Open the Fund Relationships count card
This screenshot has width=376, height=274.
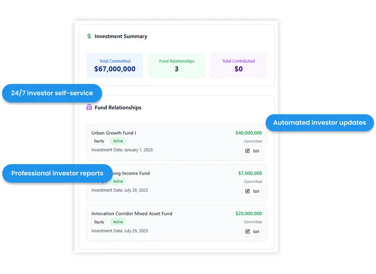coord(176,65)
